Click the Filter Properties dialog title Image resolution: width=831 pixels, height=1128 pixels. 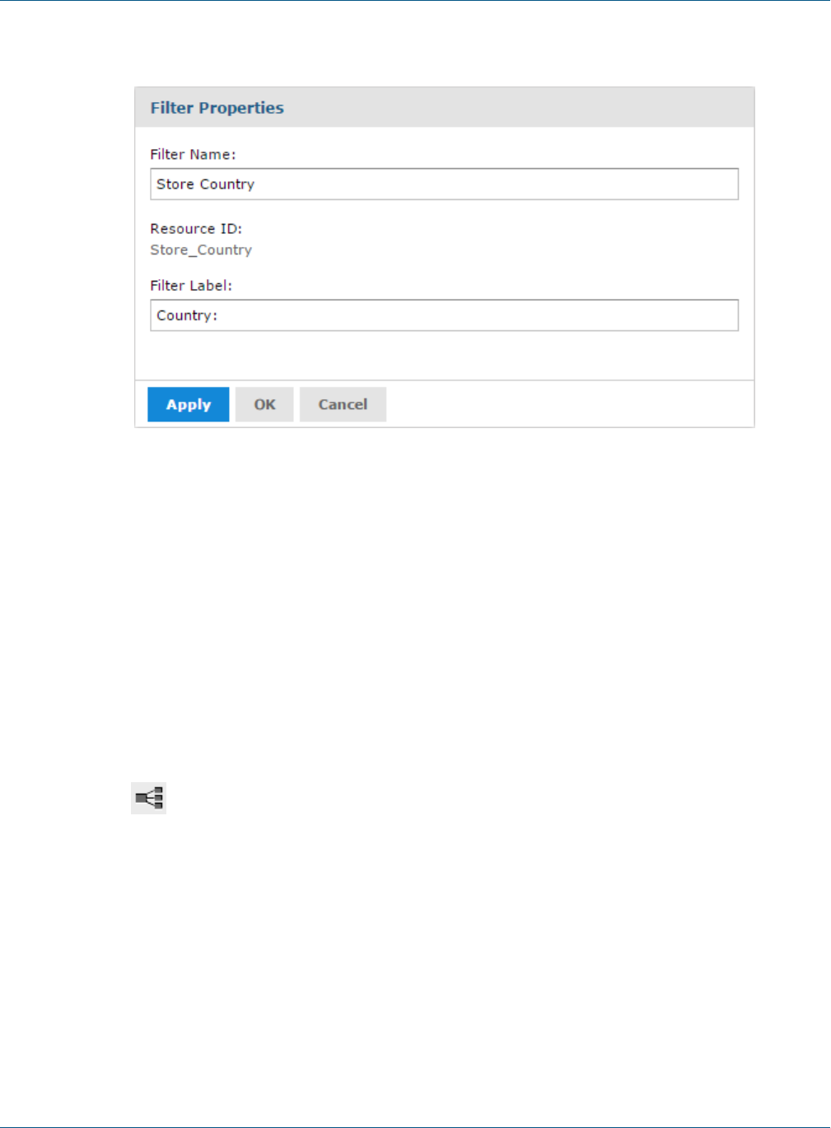pos(217,108)
